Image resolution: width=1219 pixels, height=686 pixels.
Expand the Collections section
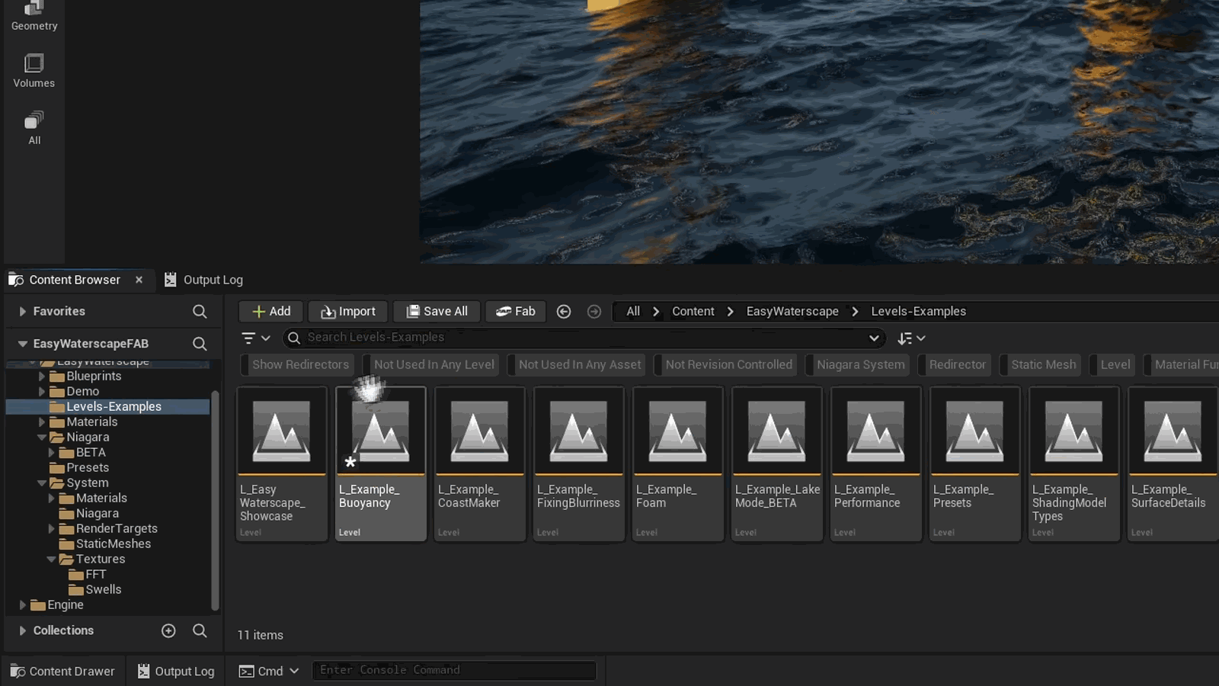click(22, 630)
